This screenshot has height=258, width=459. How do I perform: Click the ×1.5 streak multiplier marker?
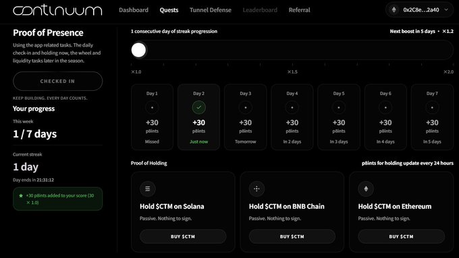pyautogui.click(x=292, y=71)
